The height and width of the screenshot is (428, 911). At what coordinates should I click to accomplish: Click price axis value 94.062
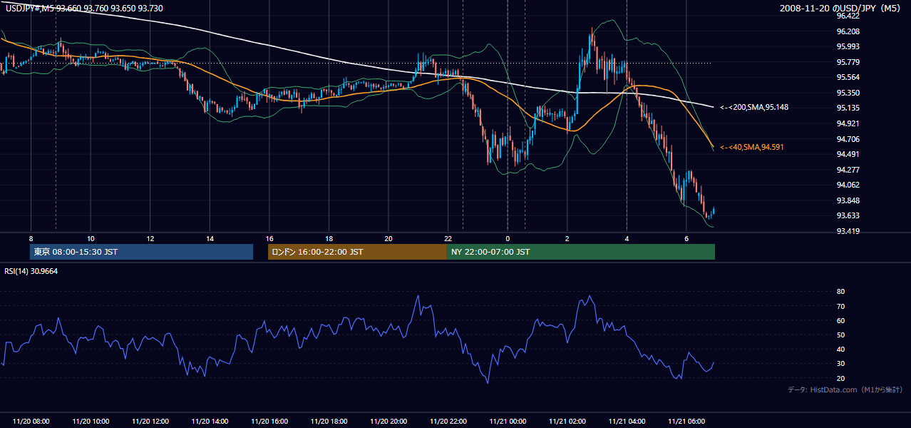click(848, 185)
